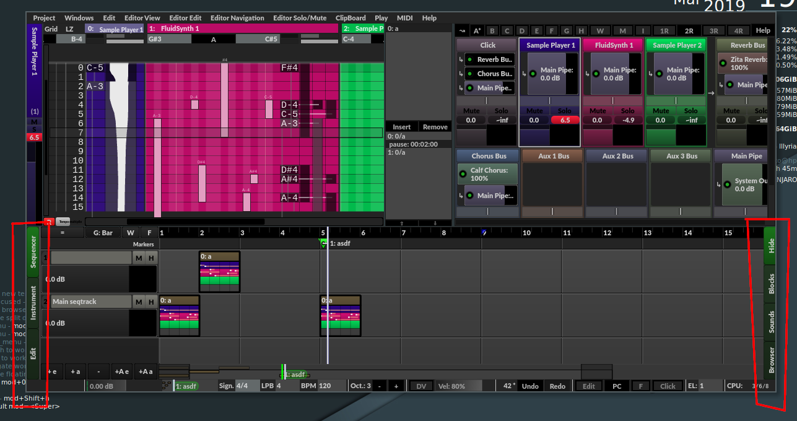Open the Sample Player 2 mixer strip header

(x=677, y=45)
